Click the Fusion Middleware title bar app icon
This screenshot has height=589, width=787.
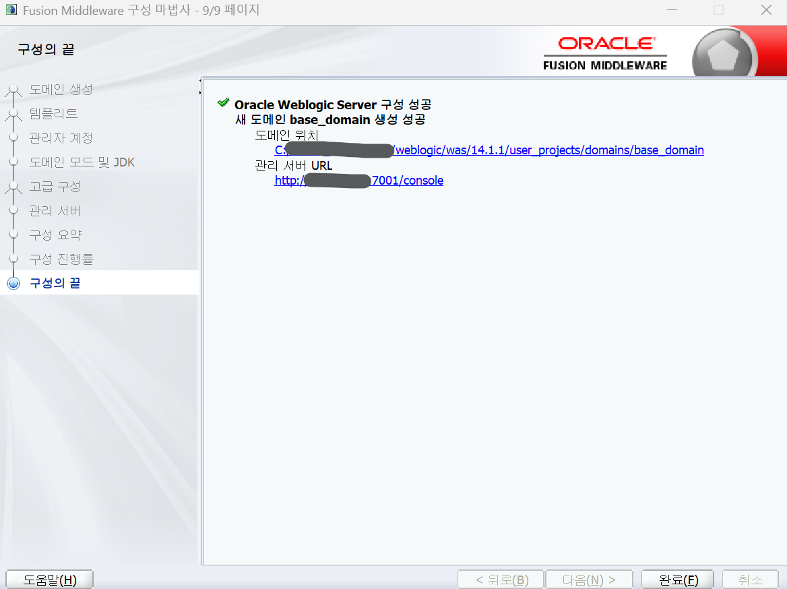click(x=11, y=9)
